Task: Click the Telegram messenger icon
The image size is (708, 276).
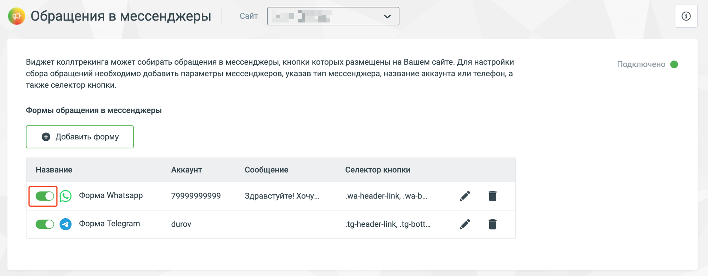Action: [65, 224]
